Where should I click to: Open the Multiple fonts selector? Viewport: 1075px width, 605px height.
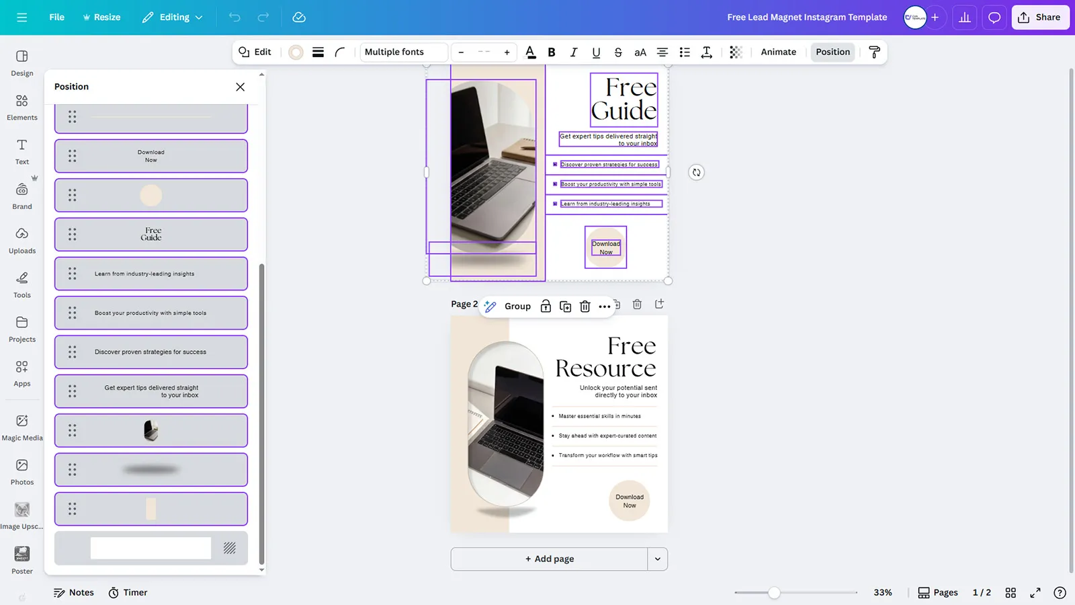pos(404,52)
